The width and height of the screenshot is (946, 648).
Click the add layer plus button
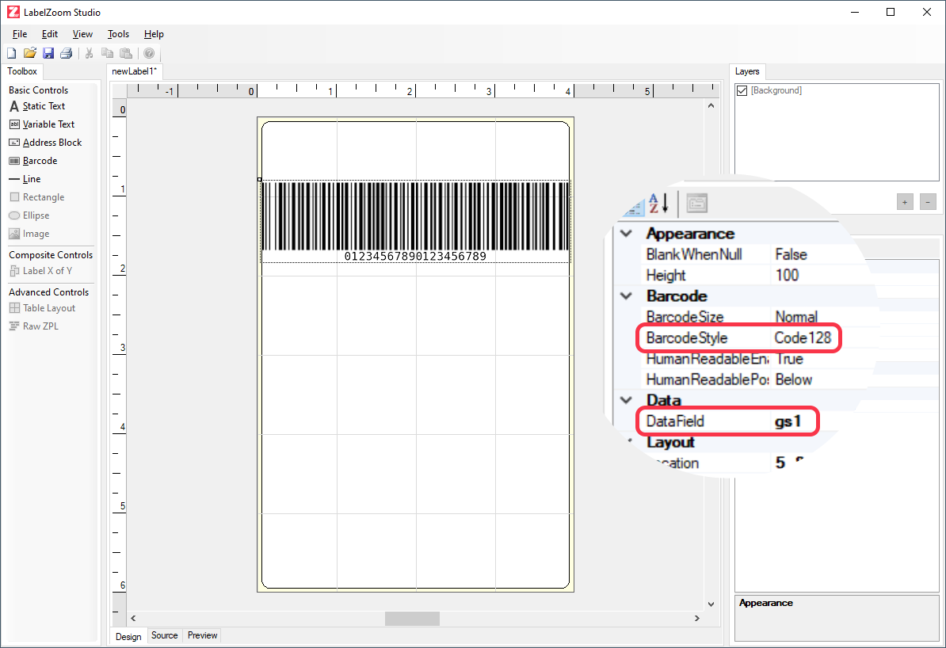pos(904,202)
